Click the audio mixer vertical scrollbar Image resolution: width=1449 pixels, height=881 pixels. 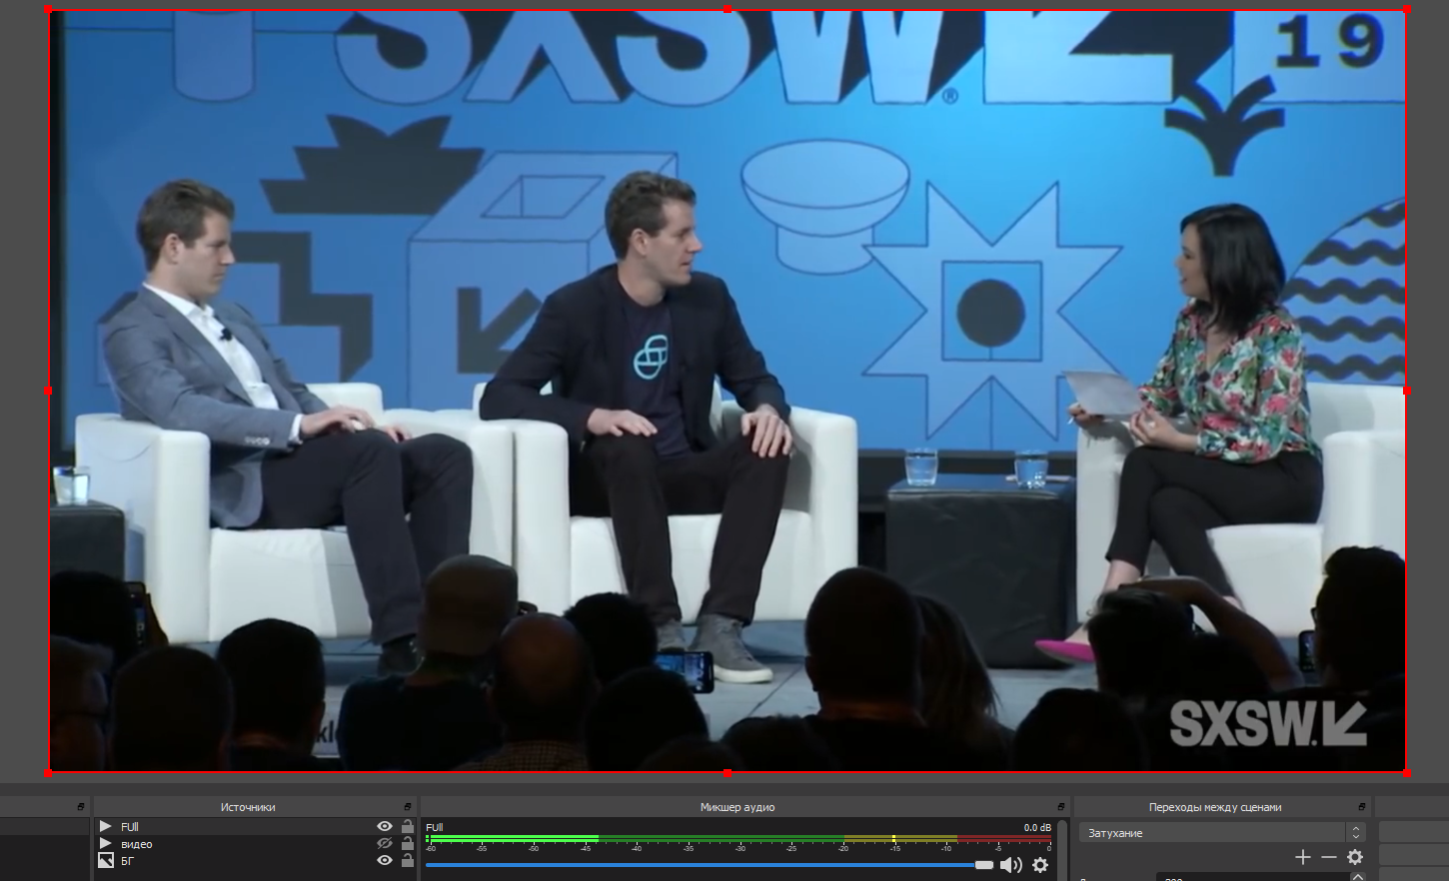[x=1063, y=850]
